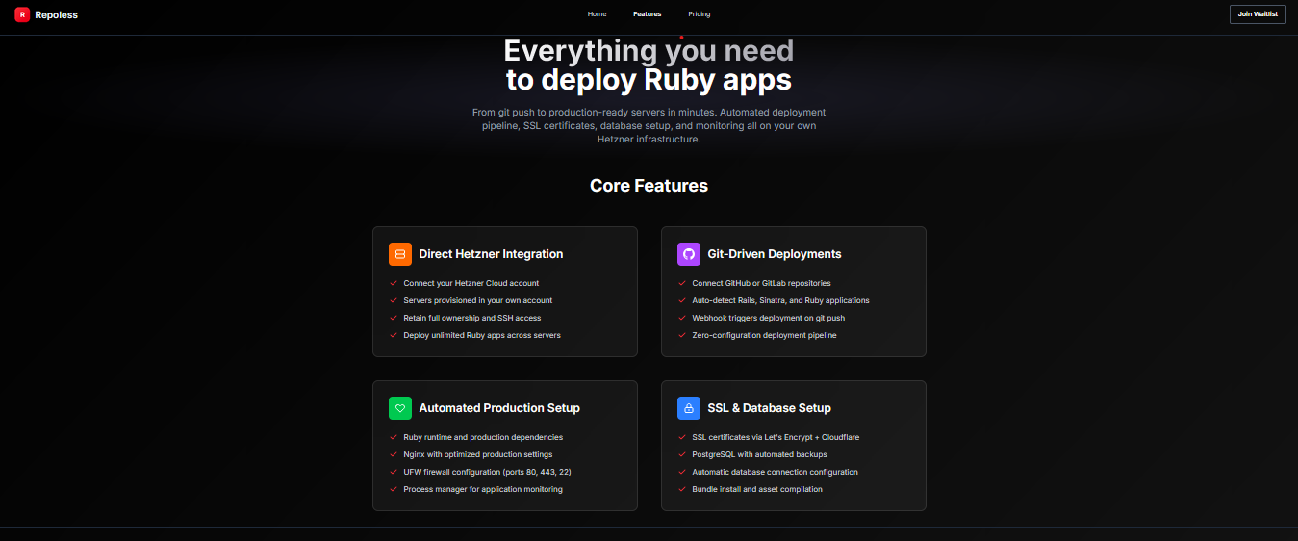Click the SSL & Database Setup card title
This screenshot has height=541, width=1298.
pos(769,408)
